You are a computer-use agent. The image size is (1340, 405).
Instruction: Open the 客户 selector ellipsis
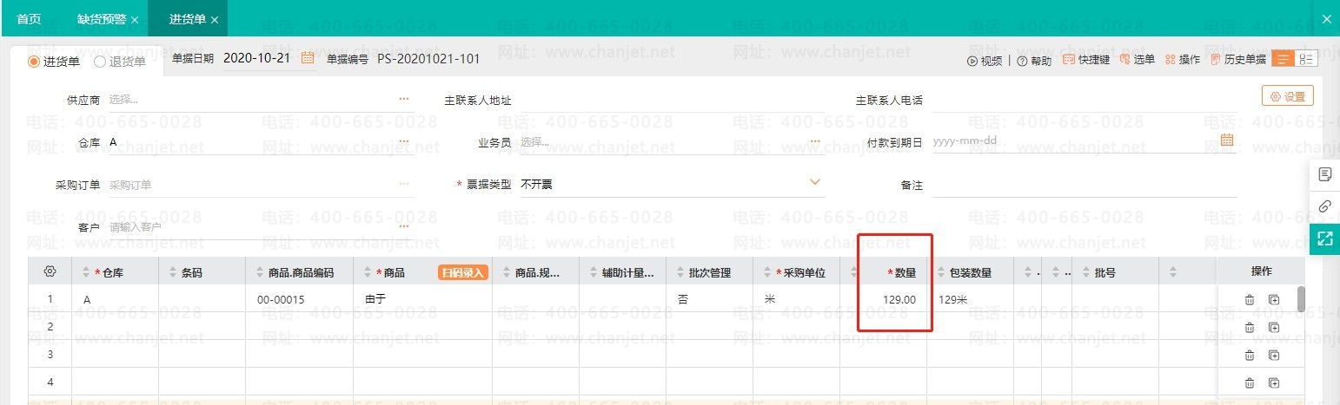tap(404, 226)
